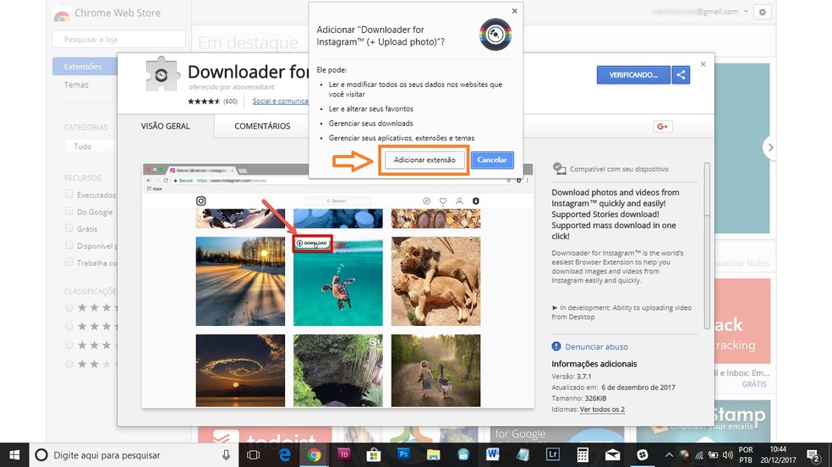The image size is (832, 467).
Task: Open the Ver todos os 2 languages link
Action: click(602, 410)
